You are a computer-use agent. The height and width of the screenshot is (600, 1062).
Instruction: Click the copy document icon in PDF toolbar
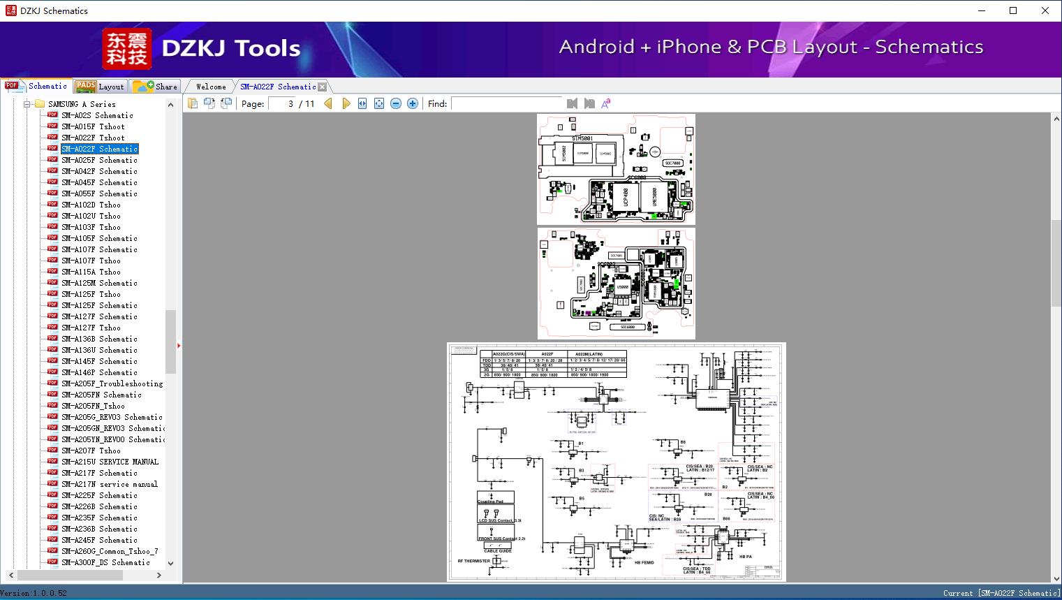pos(193,103)
